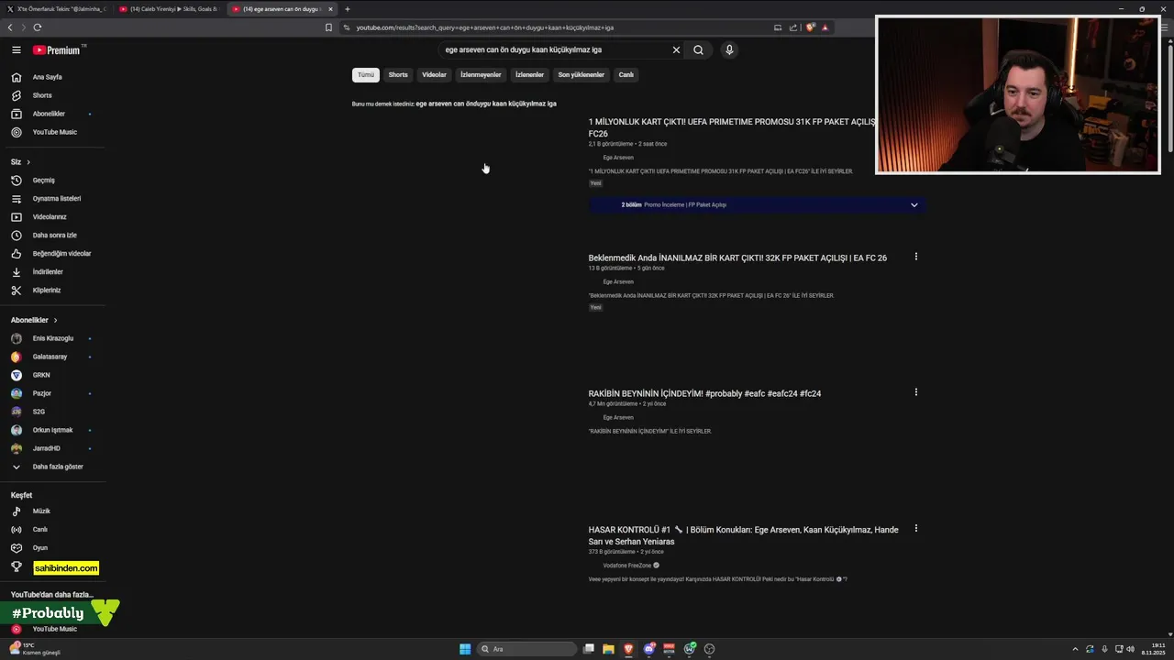Select the Tümü filter chip

(x=366, y=75)
